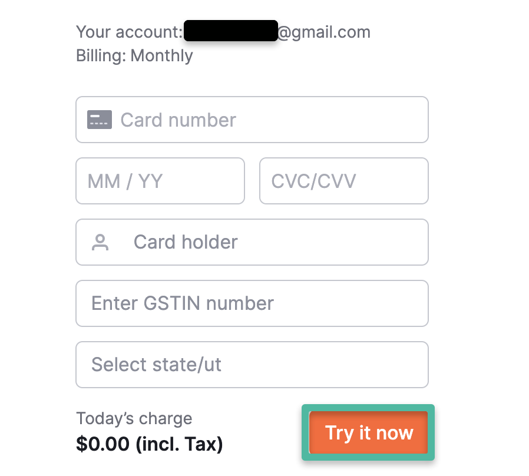Focus the CVC/CVV field

click(x=343, y=181)
